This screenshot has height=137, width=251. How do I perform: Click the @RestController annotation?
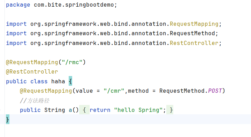[x=32, y=72]
